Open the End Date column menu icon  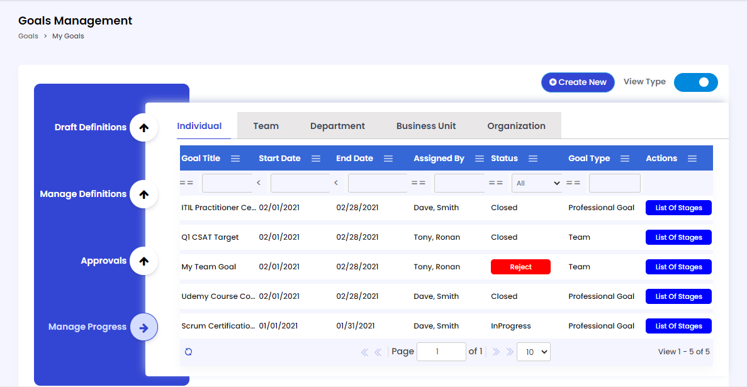[x=388, y=159]
